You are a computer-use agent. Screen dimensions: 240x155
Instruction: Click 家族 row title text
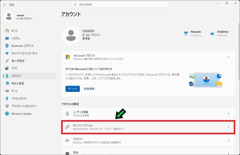point(76,153)
